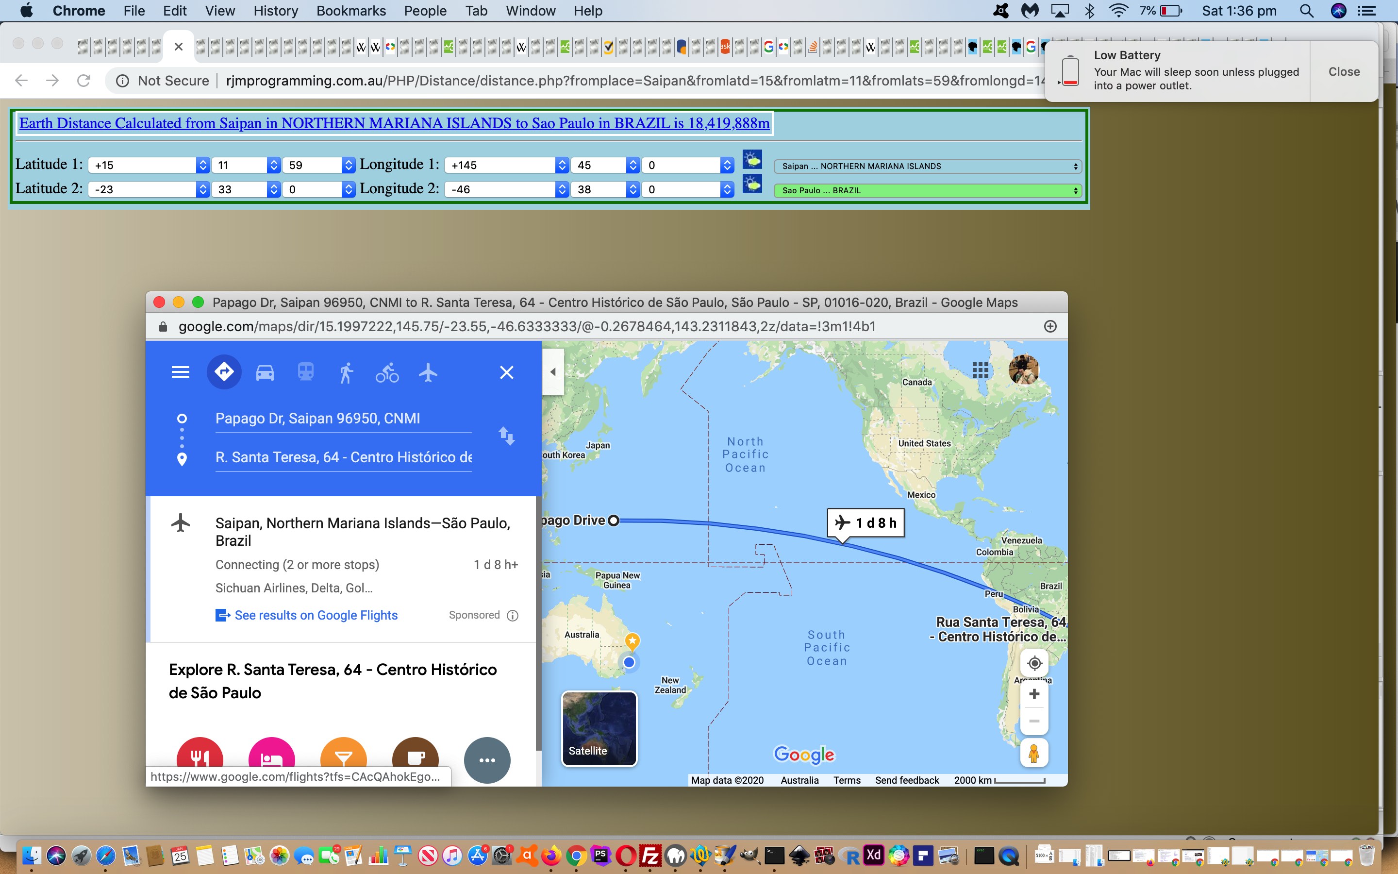The height and width of the screenshot is (874, 1398).
Task: Edit starting point Papago Dr field
Action: tap(343, 419)
